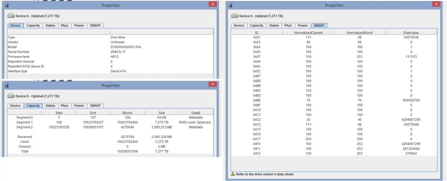447x181 pixels.
Task: Click the Start column header in the Capacity table
Action: click(59, 113)
